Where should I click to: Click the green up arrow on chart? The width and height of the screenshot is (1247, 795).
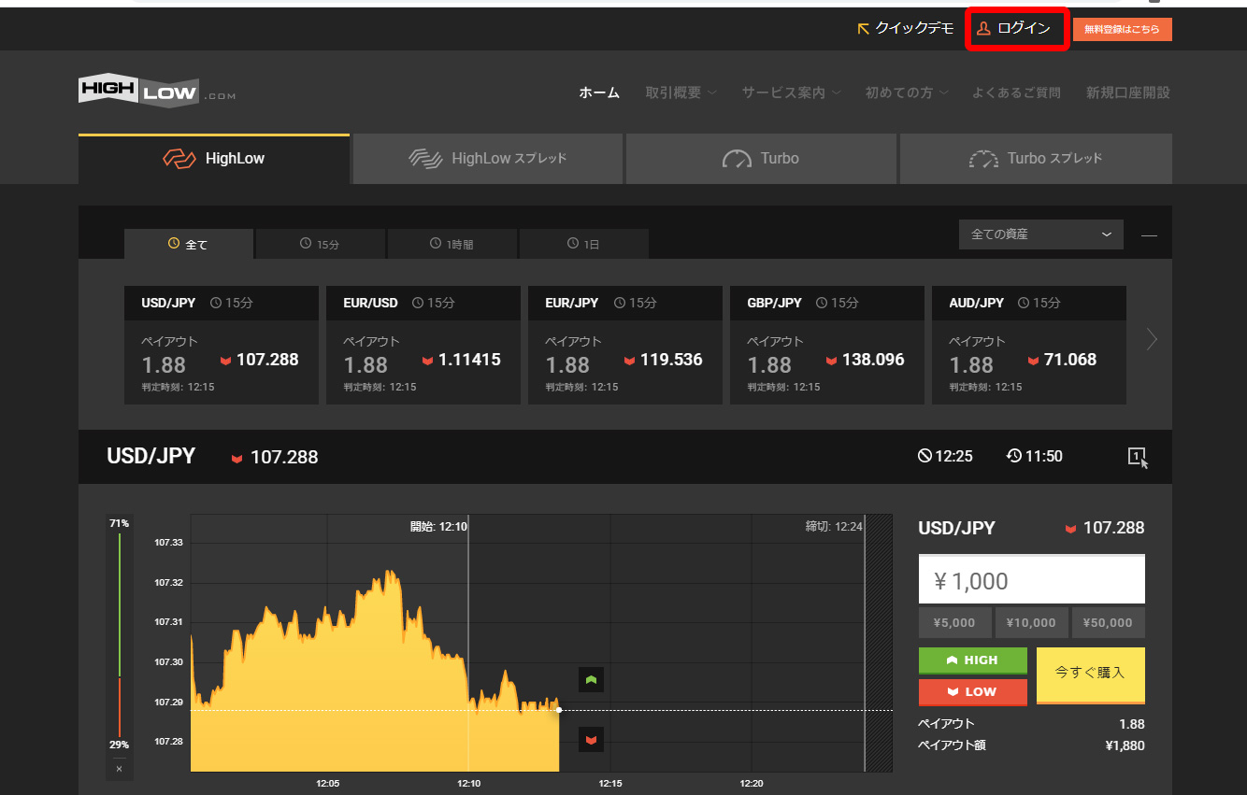591,680
